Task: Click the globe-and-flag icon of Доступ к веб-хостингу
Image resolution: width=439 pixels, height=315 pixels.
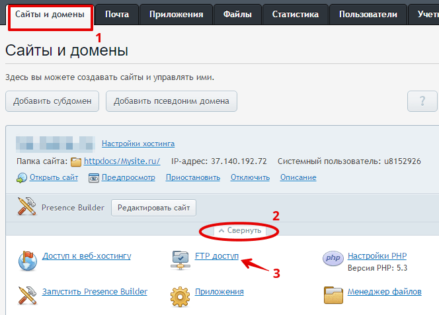Action: pos(28,261)
